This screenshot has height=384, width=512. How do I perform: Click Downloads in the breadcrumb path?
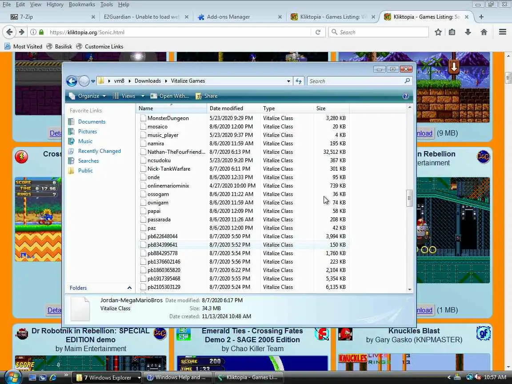pos(148,81)
